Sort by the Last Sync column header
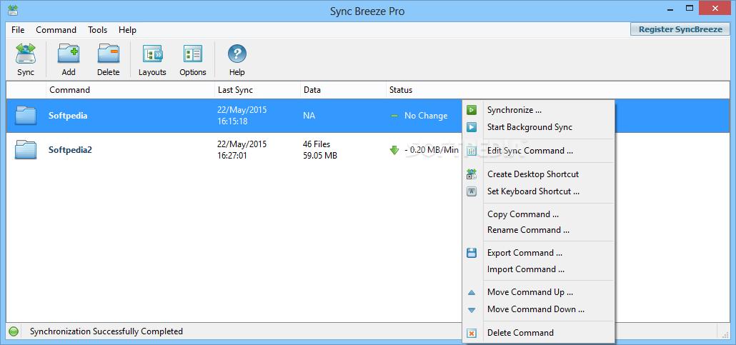Viewport: 736px width, 345px height. 258,90
